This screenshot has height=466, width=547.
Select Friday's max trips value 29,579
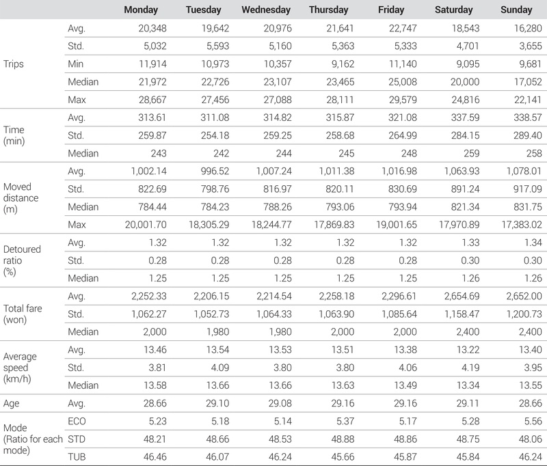click(x=401, y=99)
